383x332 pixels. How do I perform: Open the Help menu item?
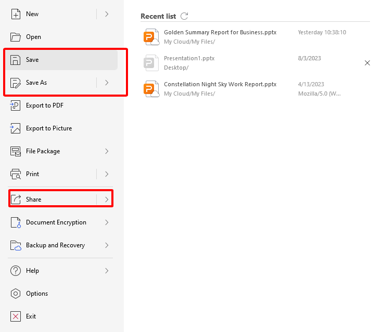click(32, 271)
